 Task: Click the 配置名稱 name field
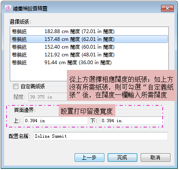pyautogui.click(x=101, y=136)
